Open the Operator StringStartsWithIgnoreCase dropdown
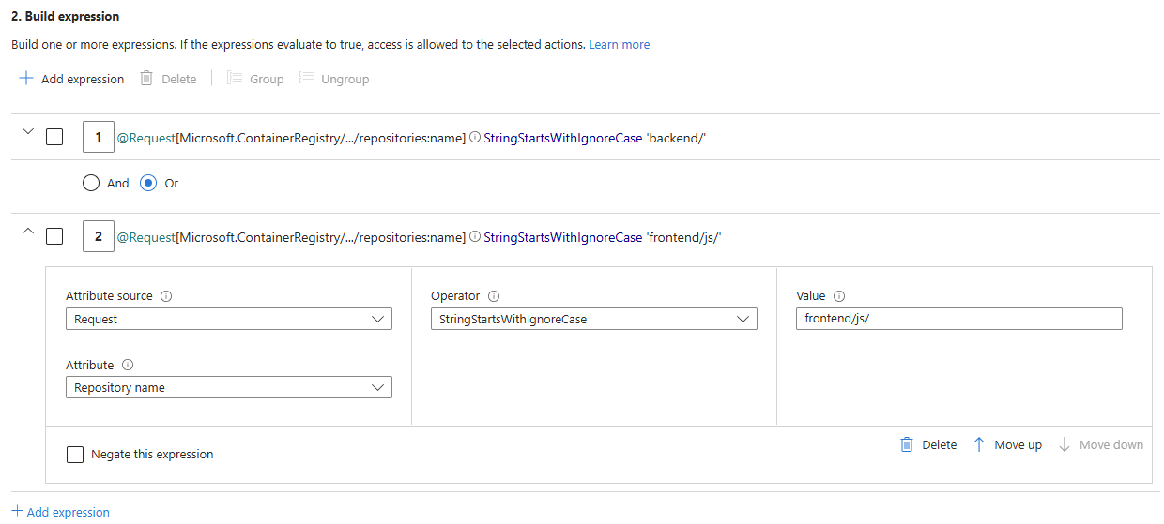Screen dimensions: 1164x524 (x=593, y=320)
